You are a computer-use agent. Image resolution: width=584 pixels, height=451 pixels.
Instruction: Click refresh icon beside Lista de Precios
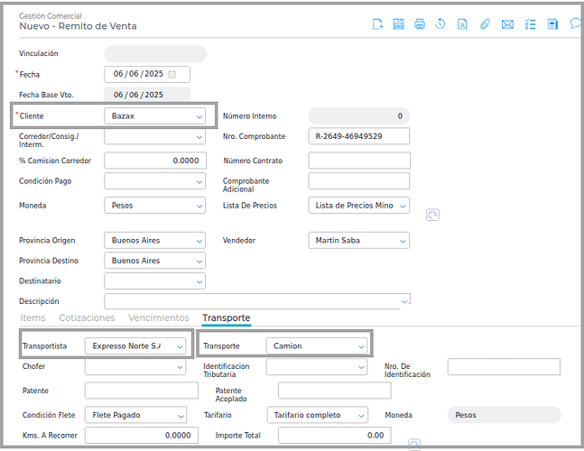(432, 215)
